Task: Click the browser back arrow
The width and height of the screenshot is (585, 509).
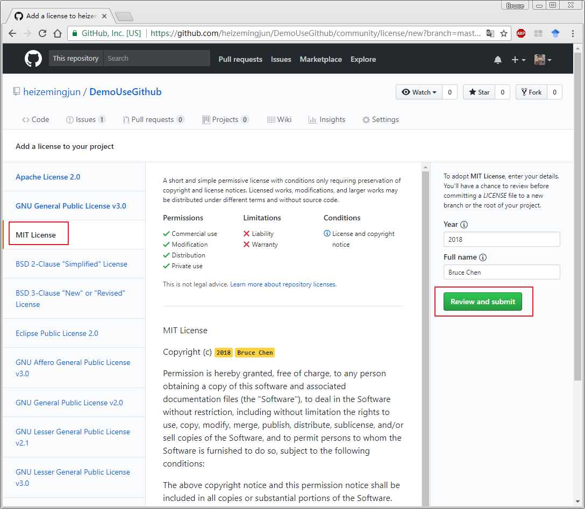Action: (12, 33)
